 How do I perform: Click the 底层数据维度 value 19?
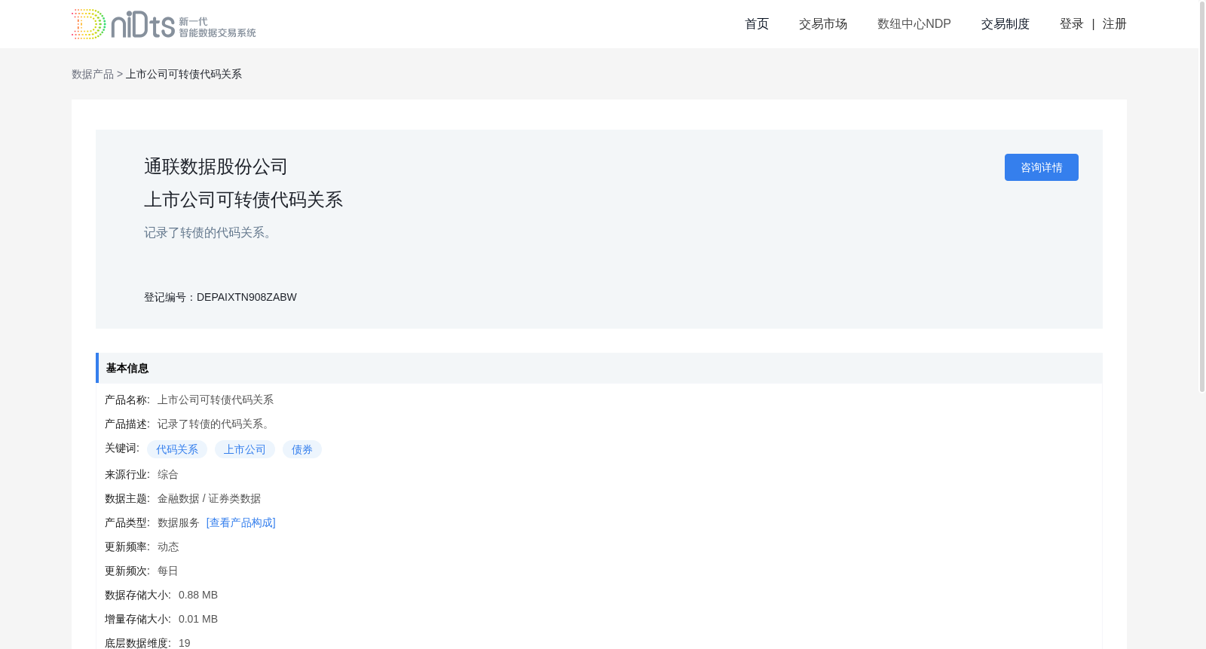(185, 643)
